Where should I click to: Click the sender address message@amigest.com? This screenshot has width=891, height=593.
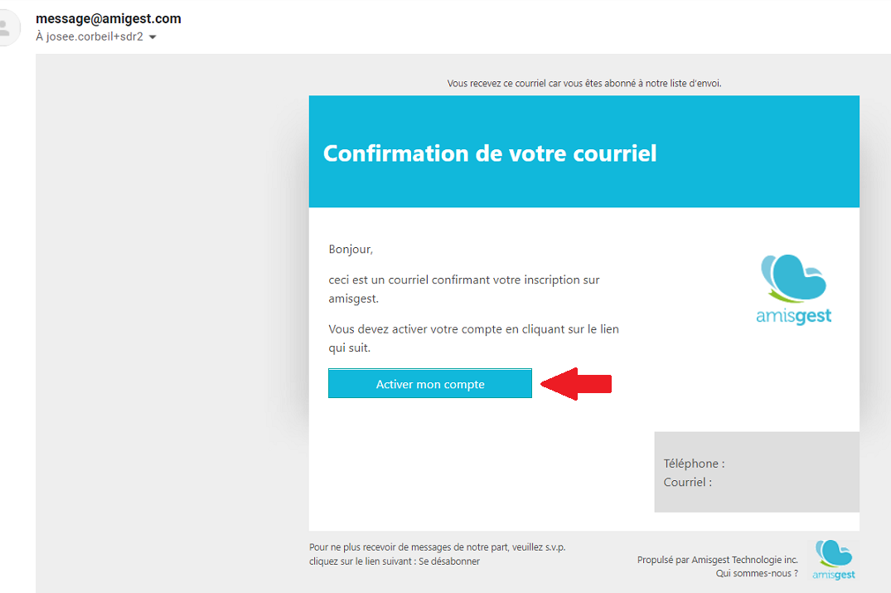tap(109, 19)
